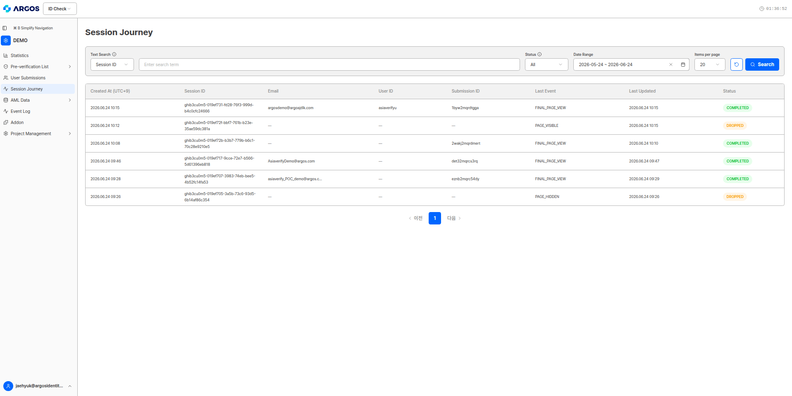Viewport: 792px width, 396px height.
Task: Click DROPPED badge in 09:26 row
Action: pos(735,197)
